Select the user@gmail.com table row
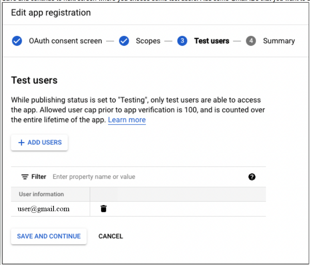 tap(43, 209)
